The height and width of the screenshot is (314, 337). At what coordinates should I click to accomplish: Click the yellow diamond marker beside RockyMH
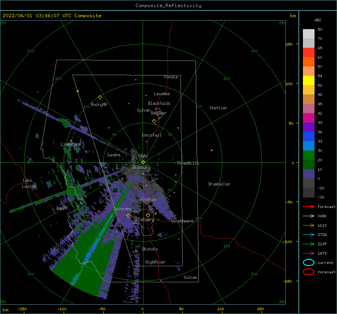pyautogui.click(x=100, y=97)
